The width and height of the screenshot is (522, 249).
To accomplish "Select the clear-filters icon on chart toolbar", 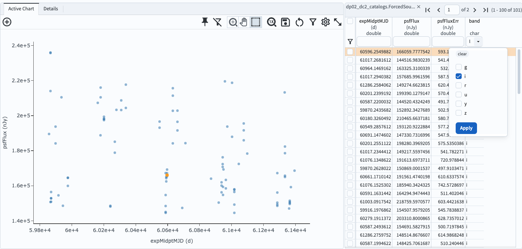I will (x=217, y=22).
